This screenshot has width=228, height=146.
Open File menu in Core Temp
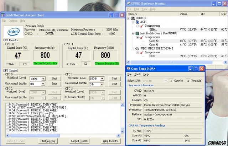point(129,74)
